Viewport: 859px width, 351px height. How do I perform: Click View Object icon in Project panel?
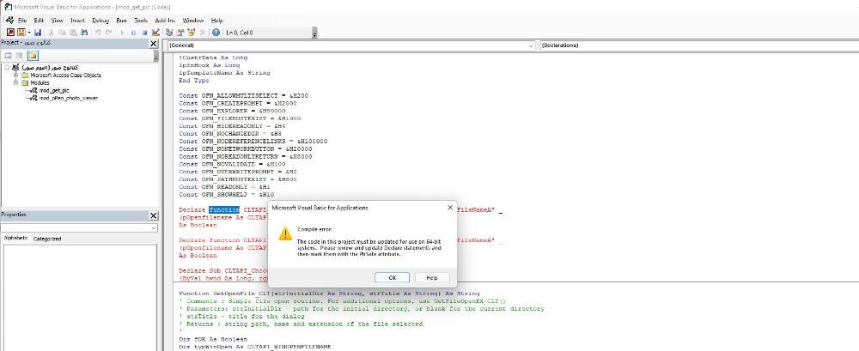pos(19,55)
